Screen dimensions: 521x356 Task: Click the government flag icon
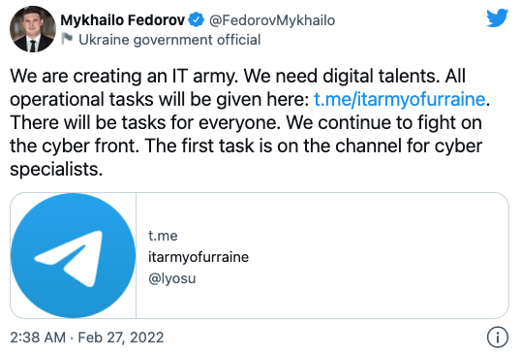(67, 39)
